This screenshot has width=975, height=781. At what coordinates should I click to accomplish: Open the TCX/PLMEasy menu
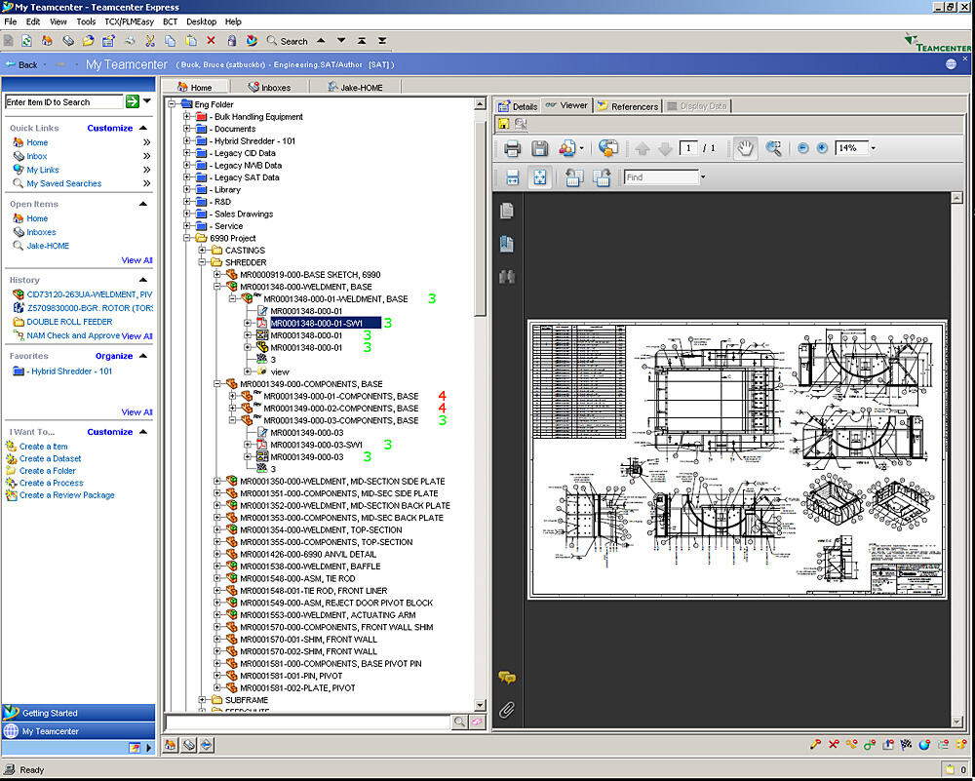click(x=130, y=21)
